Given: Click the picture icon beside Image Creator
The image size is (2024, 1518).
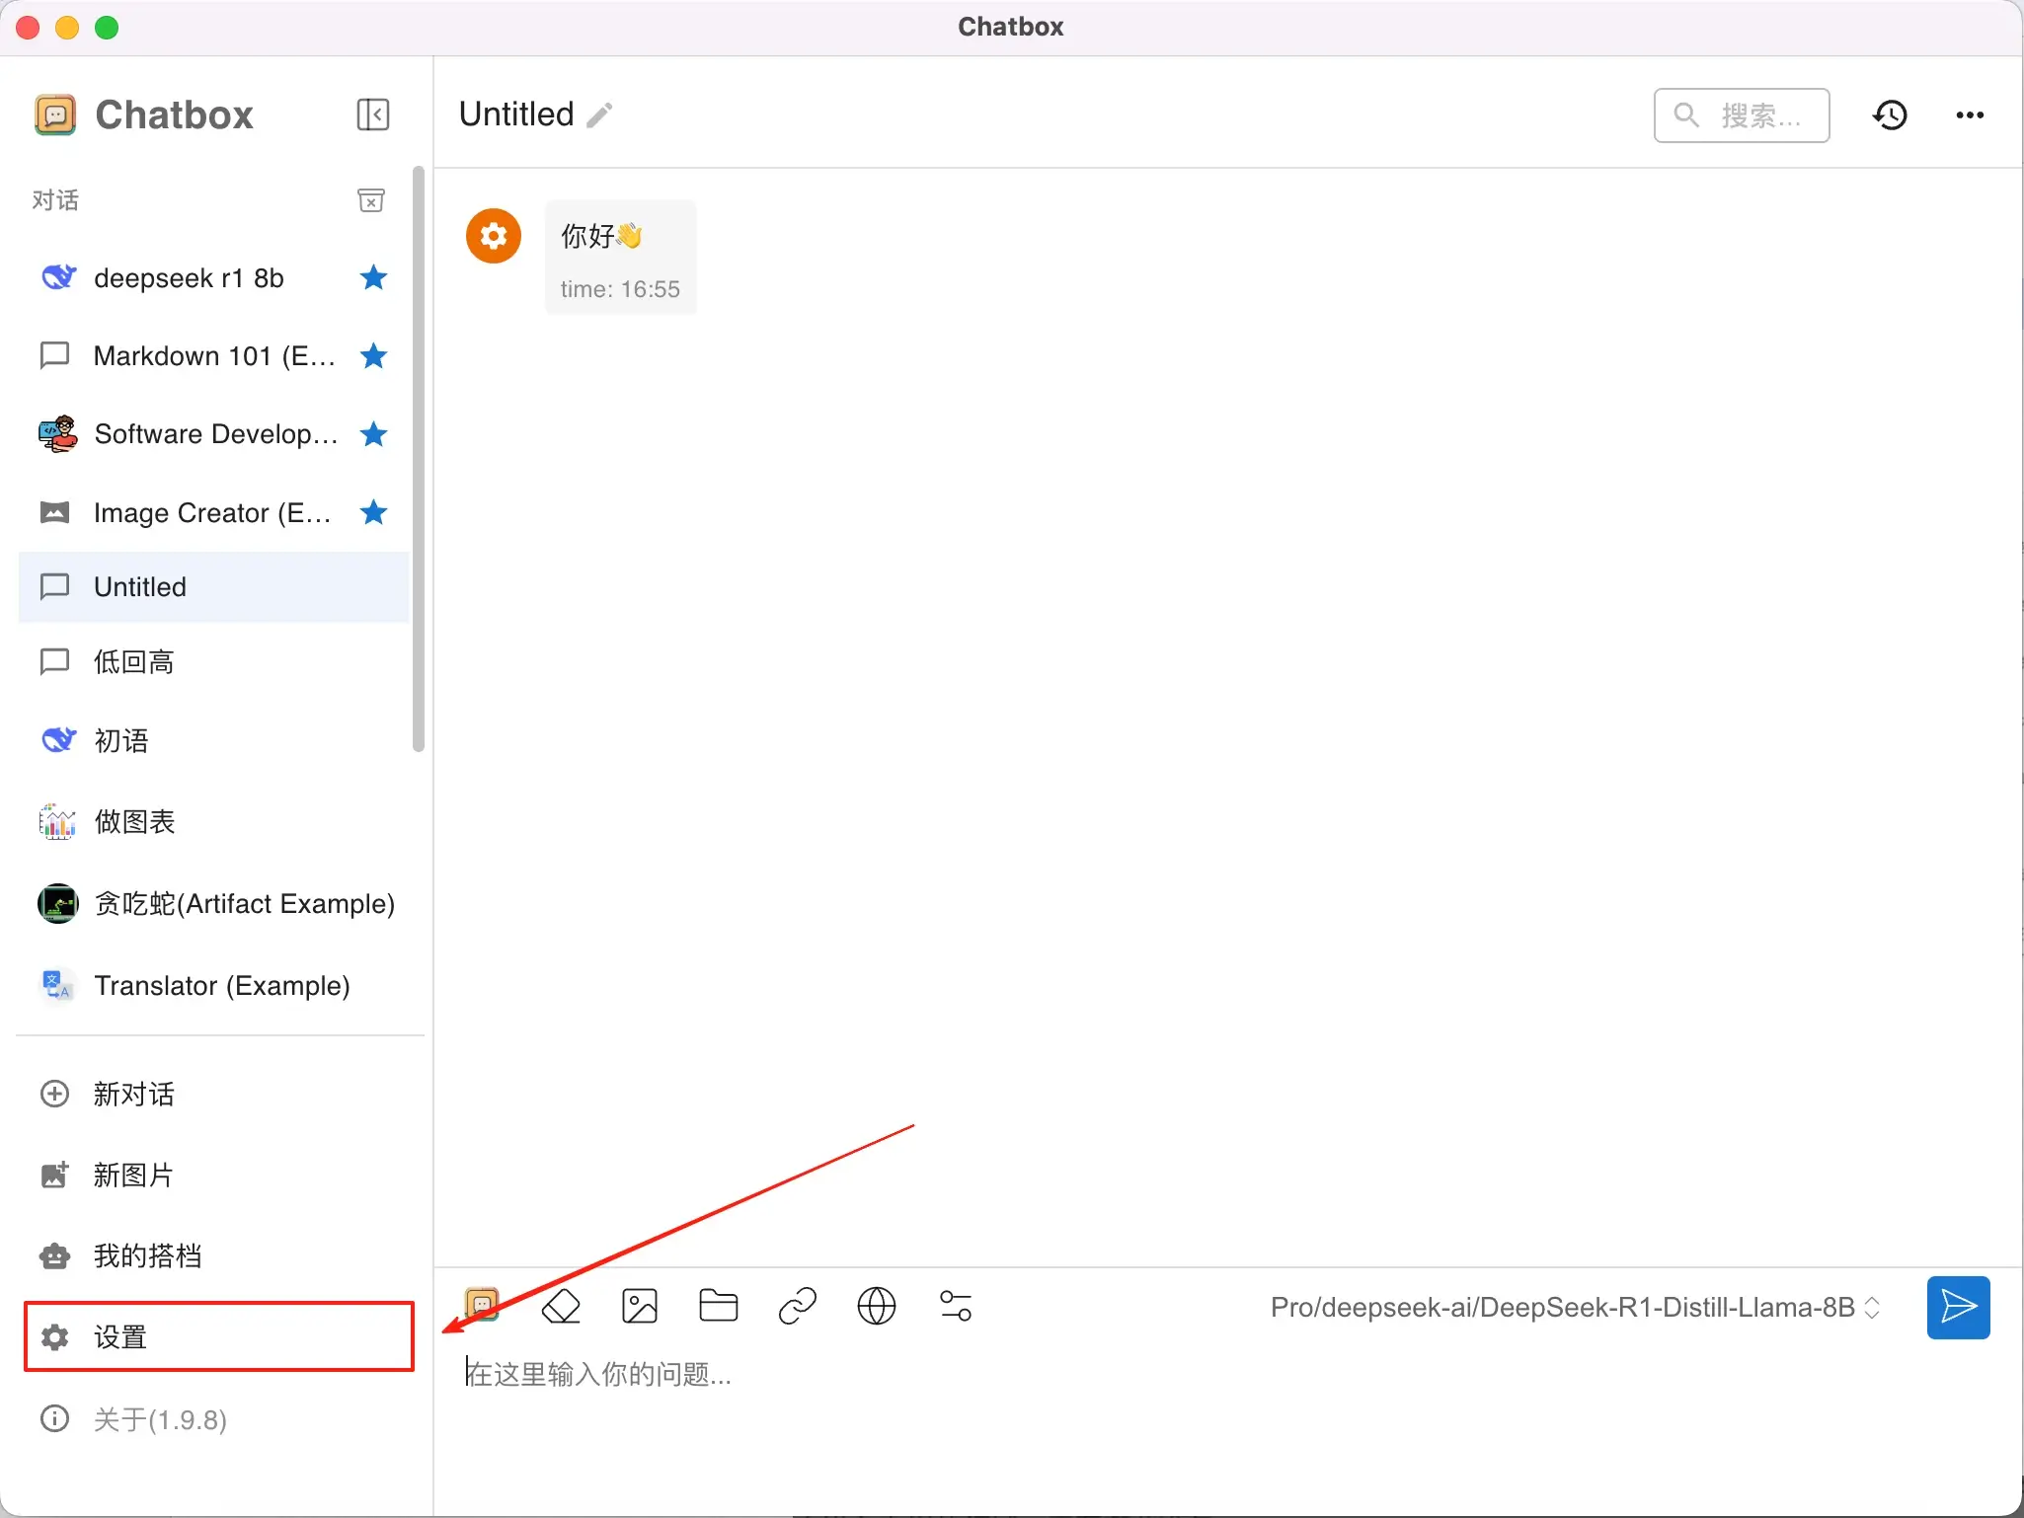Looking at the screenshot, I should [x=55, y=512].
